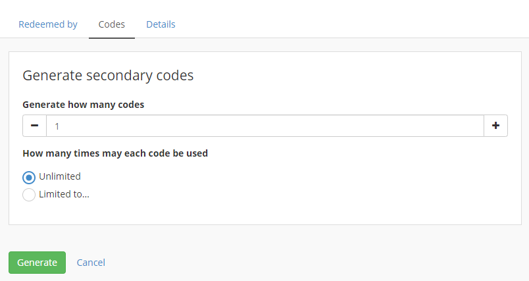Click the Unlimited option label text
Viewport: 529px width, 281px height.
pyautogui.click(x=60, y=176)
